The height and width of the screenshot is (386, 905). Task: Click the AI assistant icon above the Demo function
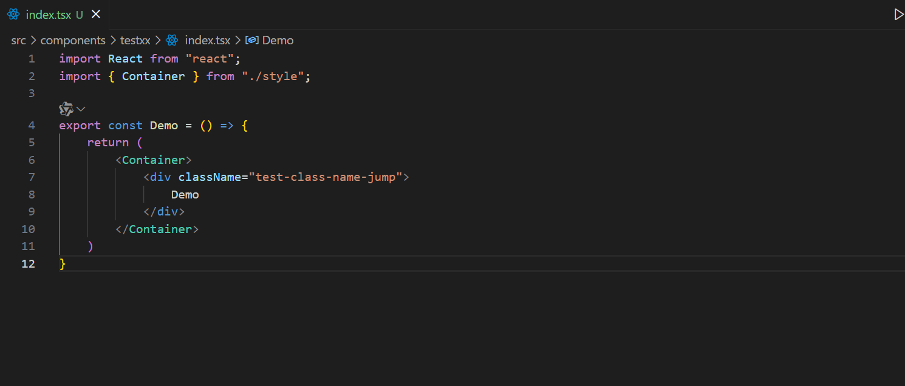[66, 109]
